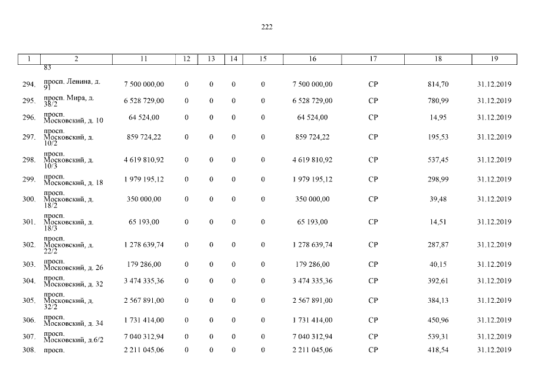Click column header 19
The width and height of the screenshot is (534, 377).
tap(494, 59)
